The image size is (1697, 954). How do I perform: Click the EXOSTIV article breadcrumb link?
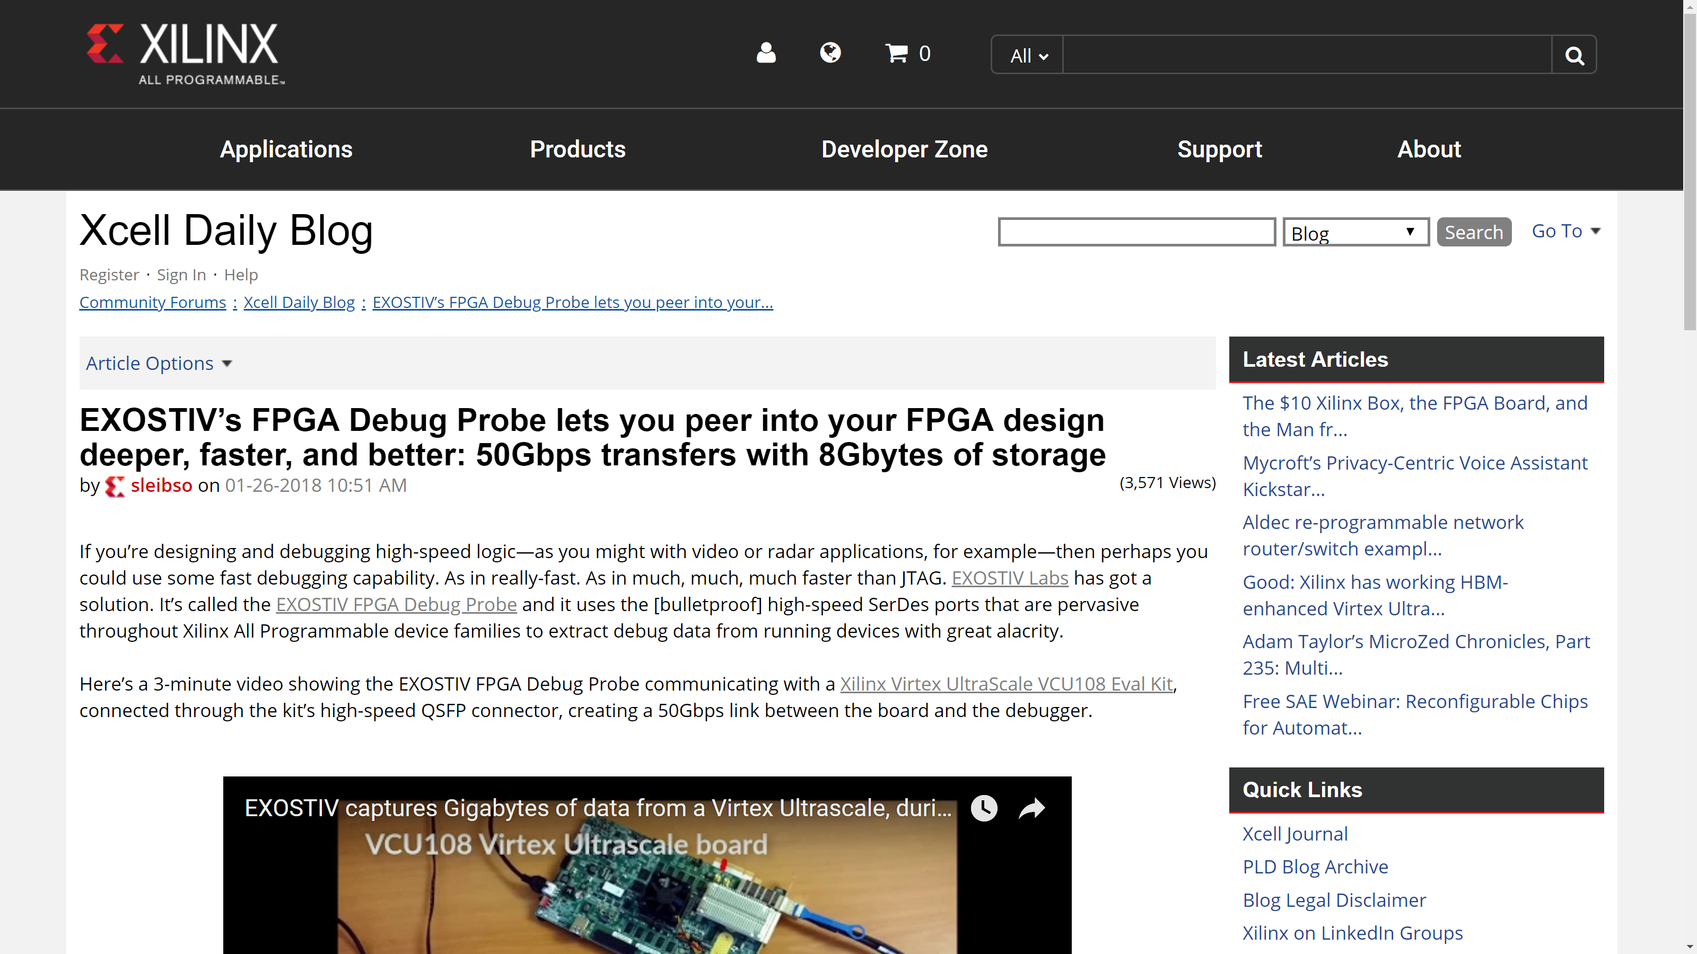point(573,302)
